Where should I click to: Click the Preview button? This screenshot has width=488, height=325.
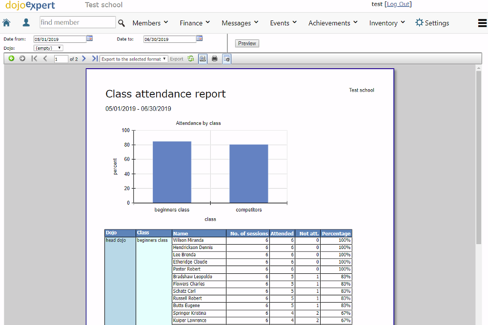tap(247, 43)
